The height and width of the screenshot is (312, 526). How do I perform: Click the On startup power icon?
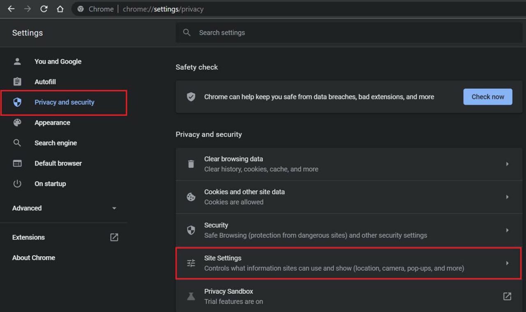click(x=17, y=184)
